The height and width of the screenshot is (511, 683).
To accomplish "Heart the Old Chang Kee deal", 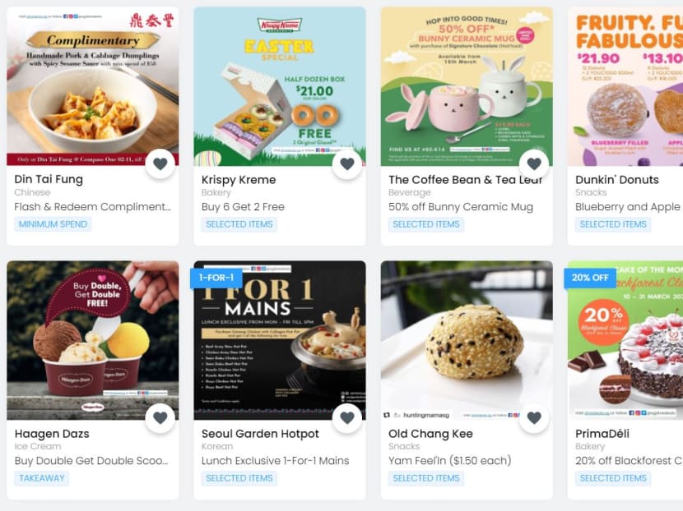I will tap(534, 418).
